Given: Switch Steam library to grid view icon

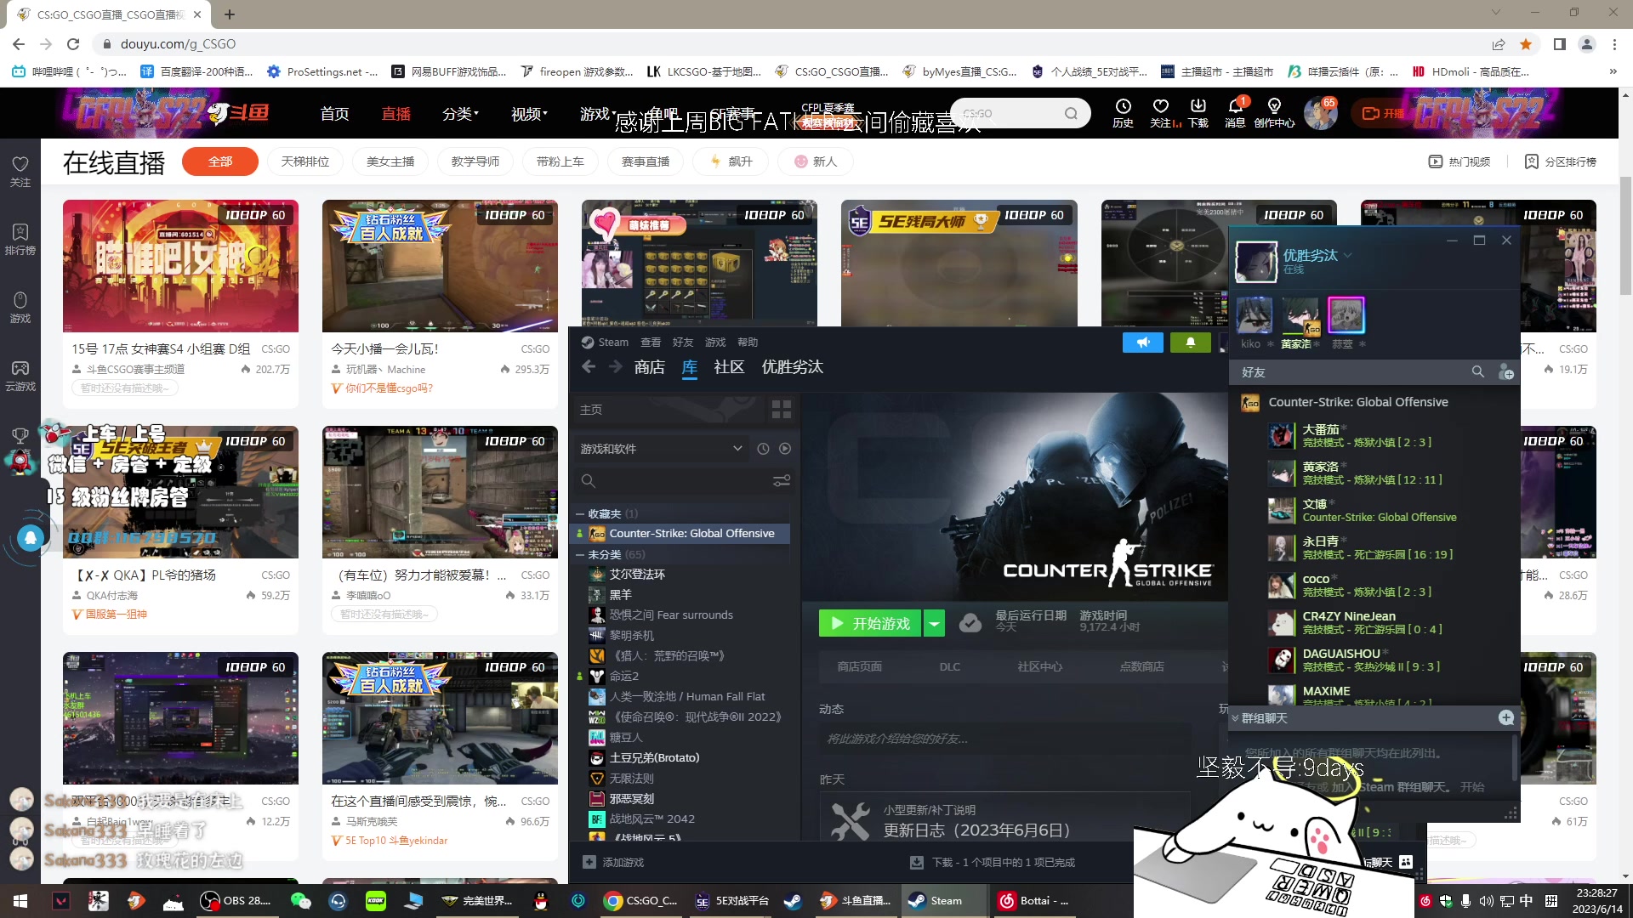Looking at the screenshot, I should [x=781, y=410].
